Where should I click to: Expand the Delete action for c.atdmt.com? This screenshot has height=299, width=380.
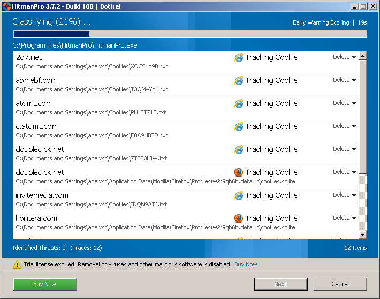pyautogui.click(x=344, y=126)
